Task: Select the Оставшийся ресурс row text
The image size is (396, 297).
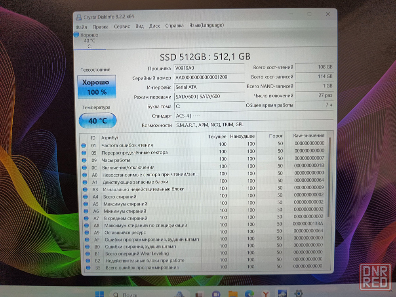Action: [125, 232]
